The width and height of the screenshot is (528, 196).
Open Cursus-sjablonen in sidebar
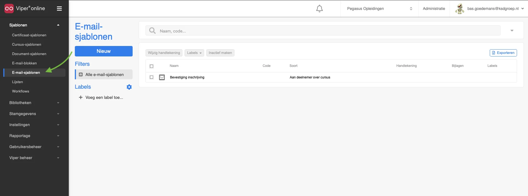click(x=27, y=45)
